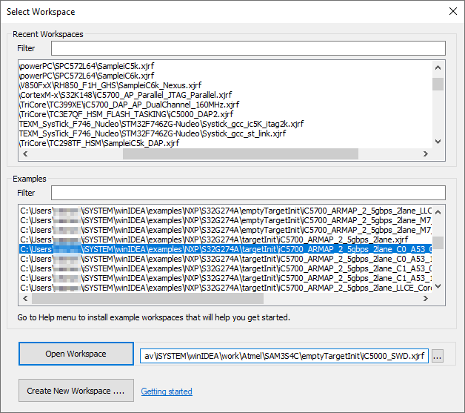This screenshot has height=413, width=465.
Task: Open the Getting started link
Action: point(166,391)
